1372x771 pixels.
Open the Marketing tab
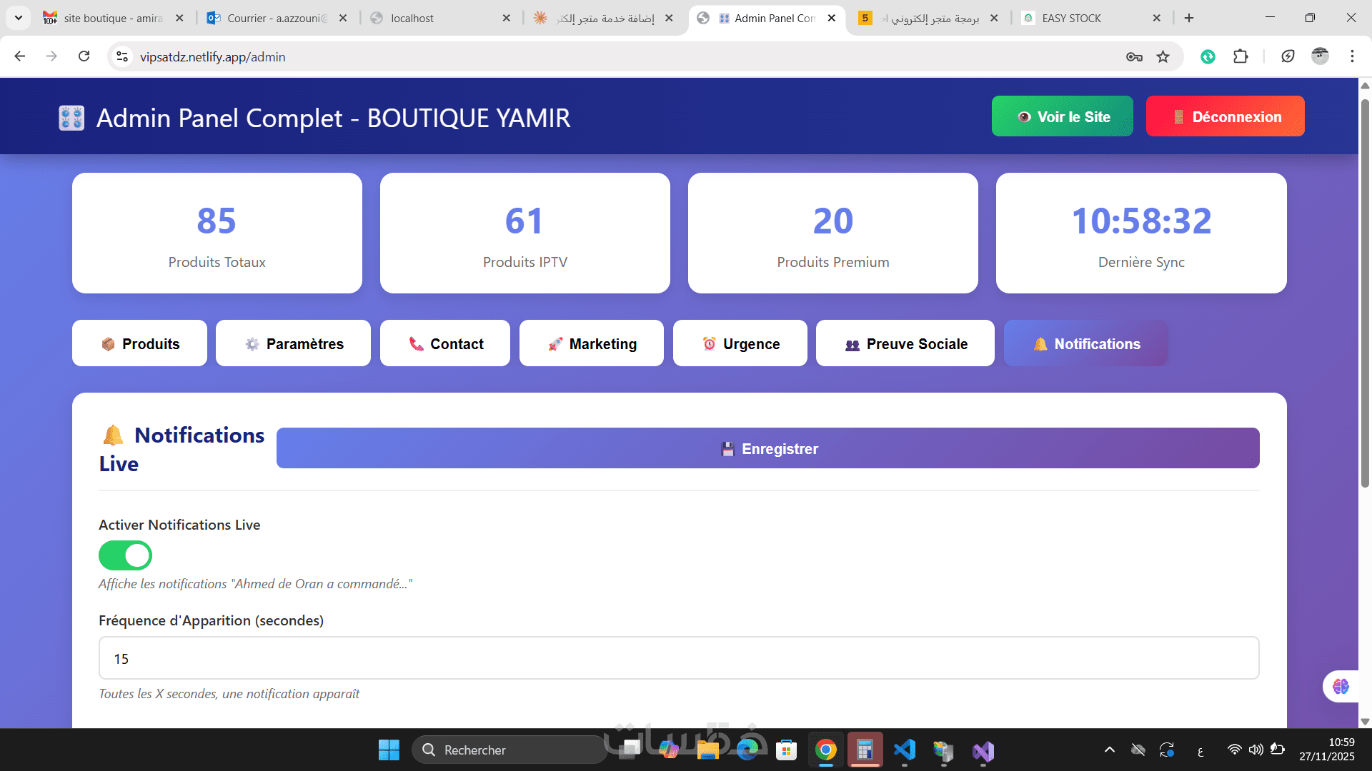tap(592, 343)
